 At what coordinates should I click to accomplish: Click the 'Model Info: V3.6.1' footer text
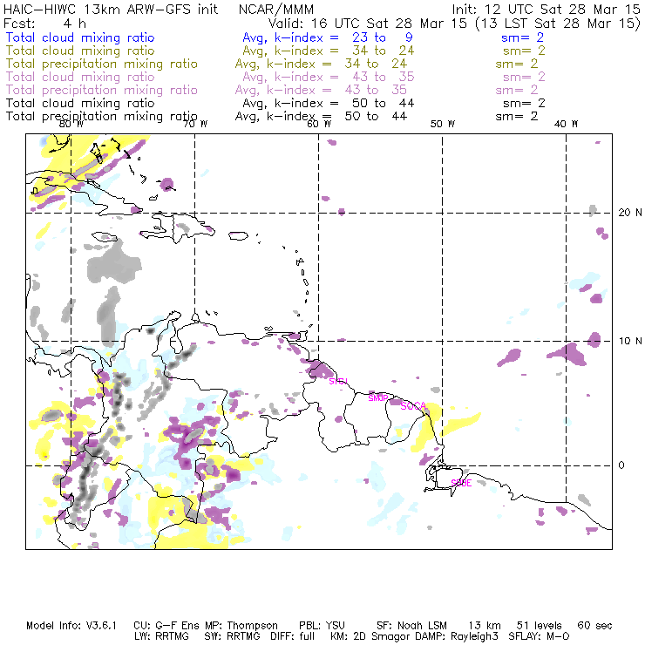click(x=71, y=626)
